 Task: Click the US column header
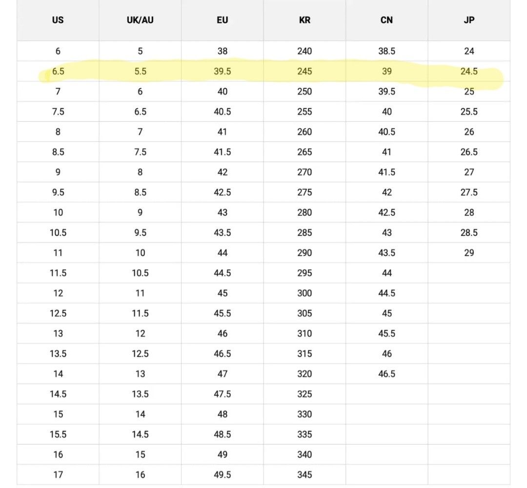[x=58, y=20]
